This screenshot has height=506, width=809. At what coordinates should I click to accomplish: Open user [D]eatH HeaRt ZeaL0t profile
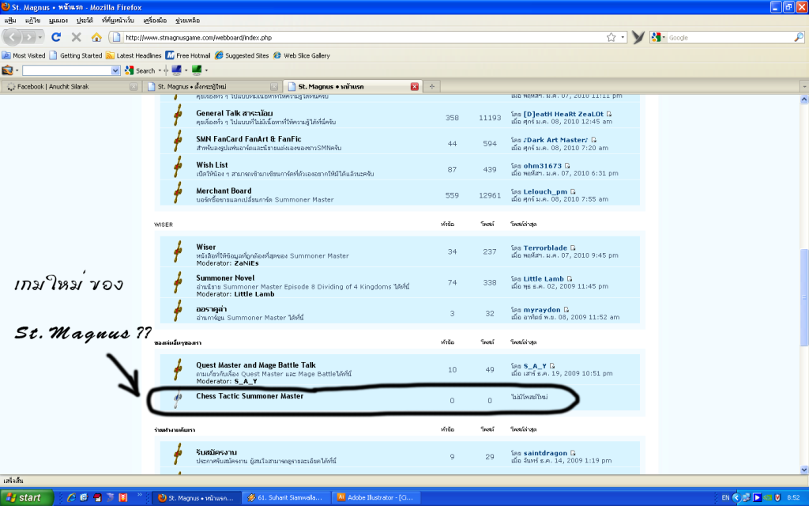click(563, 114)
